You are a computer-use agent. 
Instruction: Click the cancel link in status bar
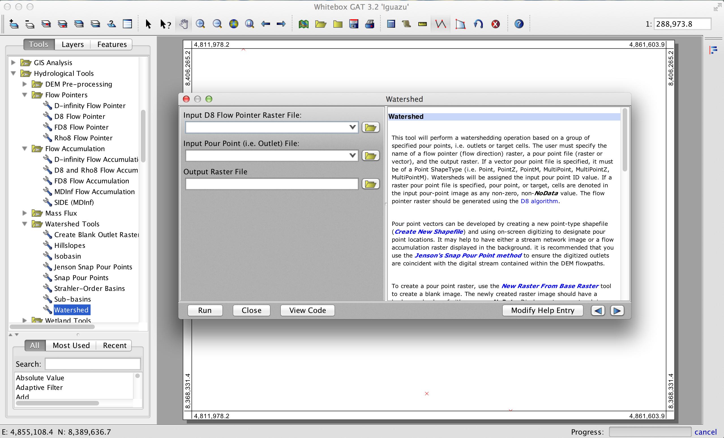pos(706,432)
